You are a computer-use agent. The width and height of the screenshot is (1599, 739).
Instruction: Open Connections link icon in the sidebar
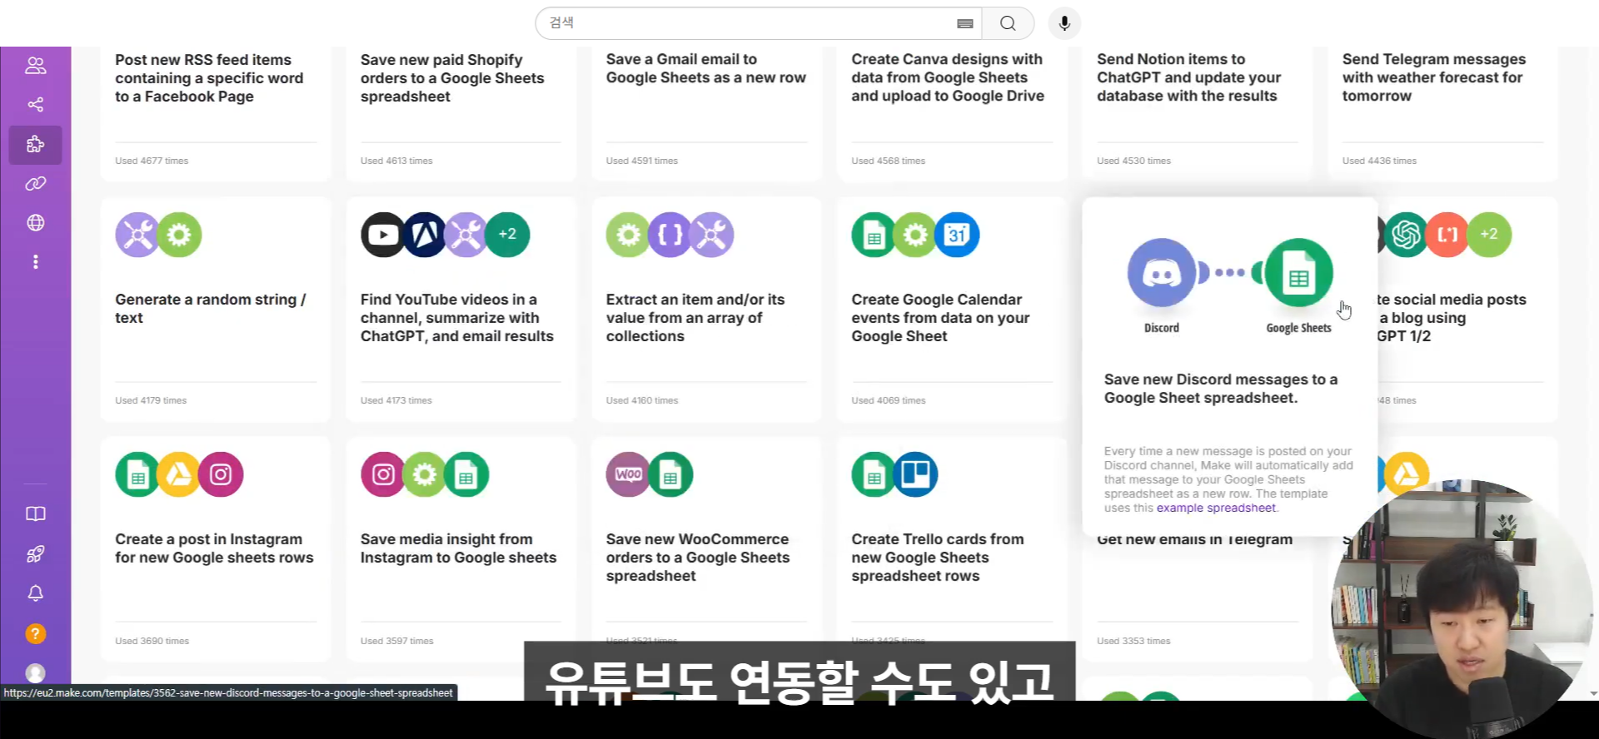point(35,183)
